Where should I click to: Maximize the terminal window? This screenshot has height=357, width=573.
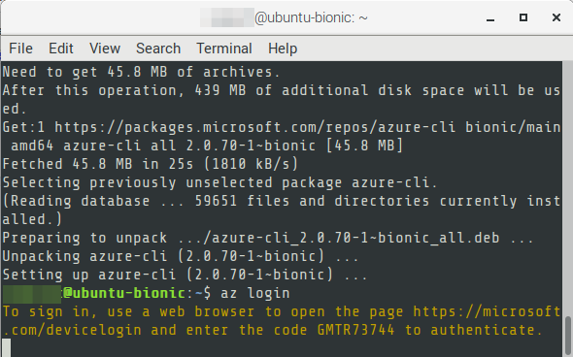click(x=523, y=17)
